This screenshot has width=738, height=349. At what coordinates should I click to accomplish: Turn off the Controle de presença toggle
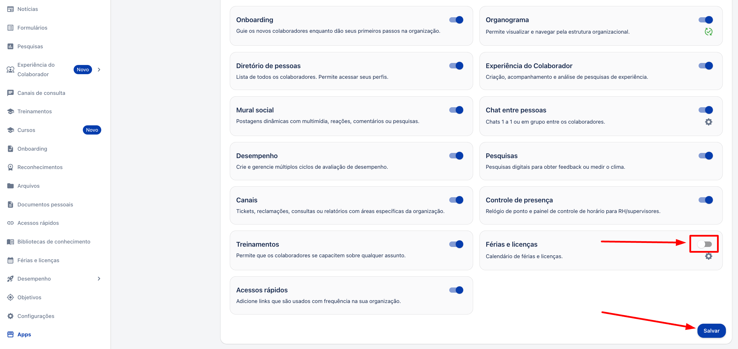(706, 200)
